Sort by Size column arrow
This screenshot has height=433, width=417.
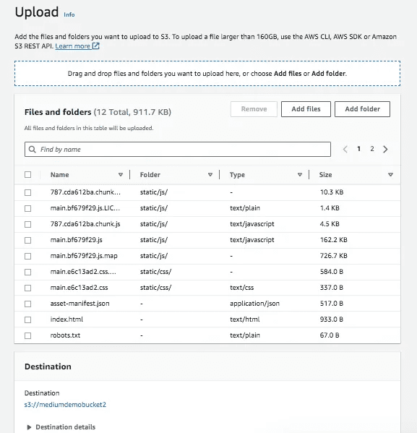[x=390, y=174]
